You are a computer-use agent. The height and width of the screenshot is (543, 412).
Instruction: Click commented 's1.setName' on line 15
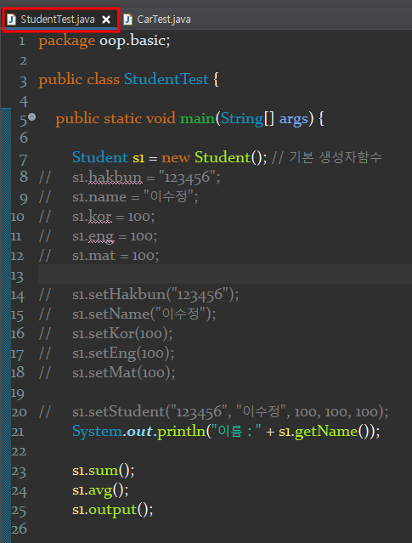pos(111,314)
